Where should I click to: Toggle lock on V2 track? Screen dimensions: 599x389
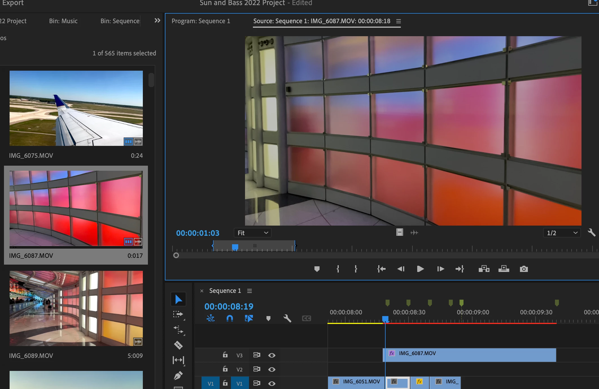[225, 369]
